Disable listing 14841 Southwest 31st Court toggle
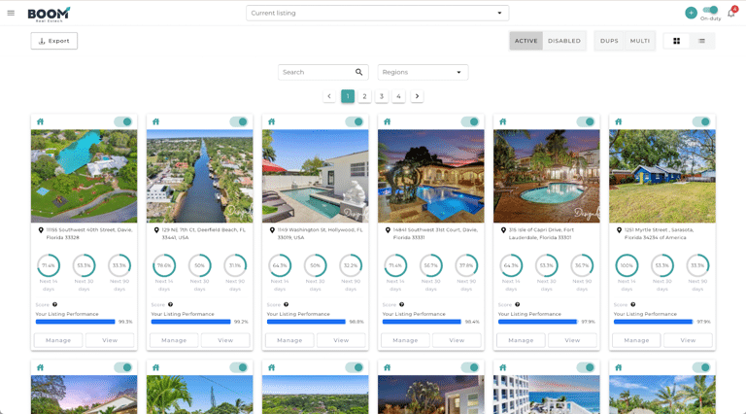This screenshot has height=414, width=746. click(x=470, y=121)
